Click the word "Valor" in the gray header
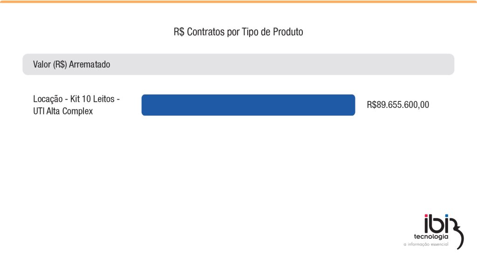 coord(42,65)
